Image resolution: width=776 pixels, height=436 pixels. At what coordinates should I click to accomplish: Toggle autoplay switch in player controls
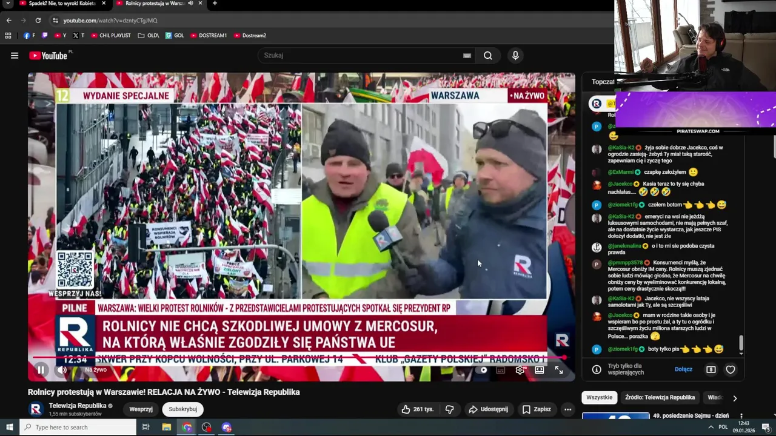483,370
